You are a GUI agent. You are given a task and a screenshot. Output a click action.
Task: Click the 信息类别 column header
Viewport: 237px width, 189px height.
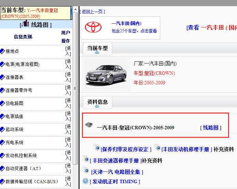[x=23, y=37]
